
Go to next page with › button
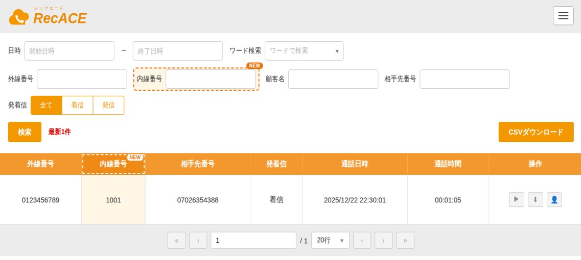pos(384,241)
